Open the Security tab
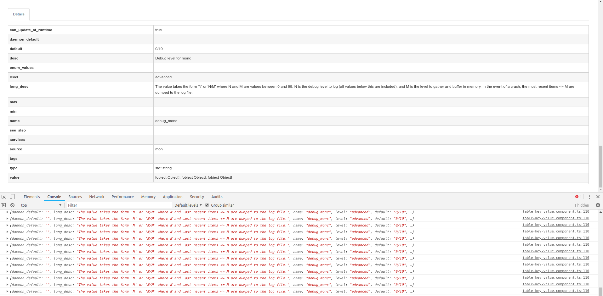The image size is (603, 296). [197, 197]
